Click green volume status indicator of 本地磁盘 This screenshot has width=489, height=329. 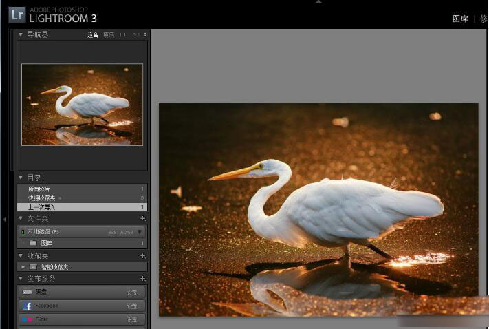coord(23,232)
